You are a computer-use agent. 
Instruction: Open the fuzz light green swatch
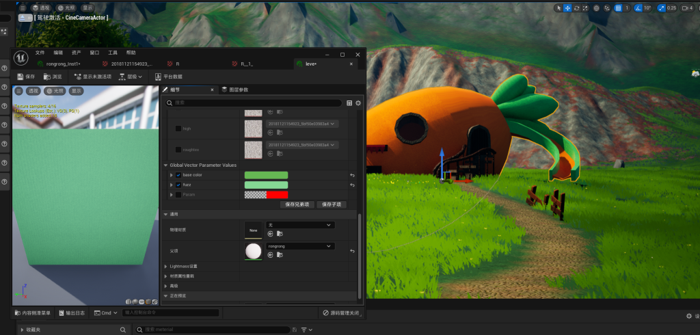(266, 185)
